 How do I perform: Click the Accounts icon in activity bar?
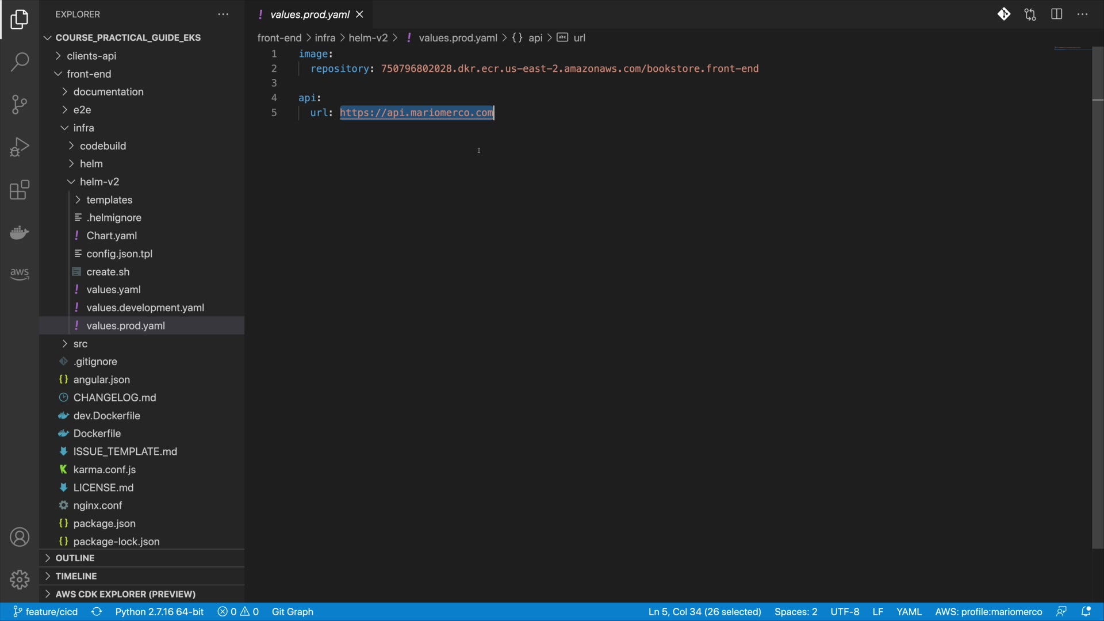click(20, 537)
